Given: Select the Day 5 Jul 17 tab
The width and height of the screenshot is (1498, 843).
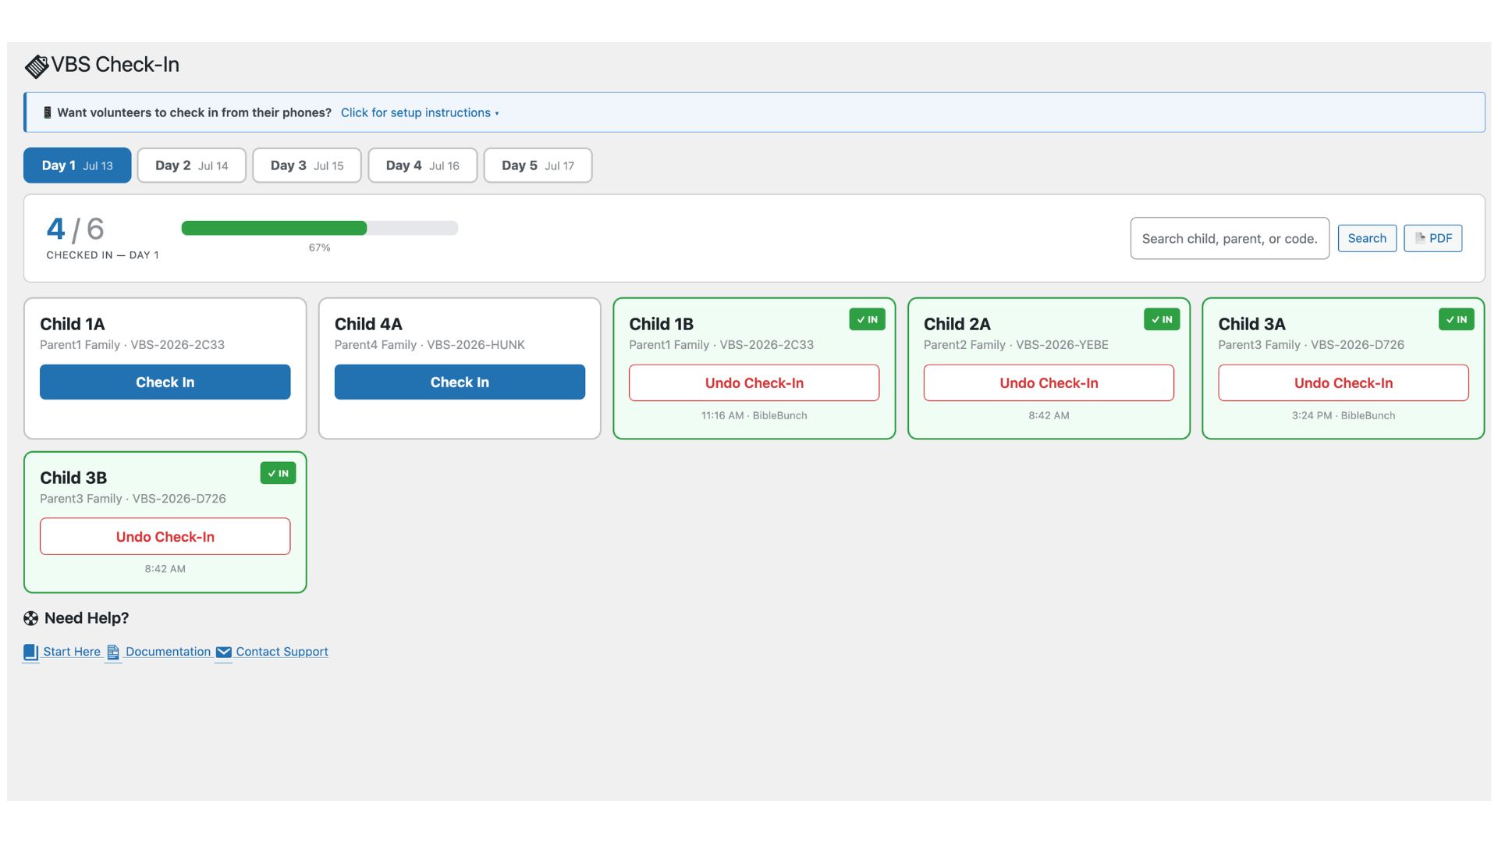Looking at the screenshot, I should (x=538, y=165).
